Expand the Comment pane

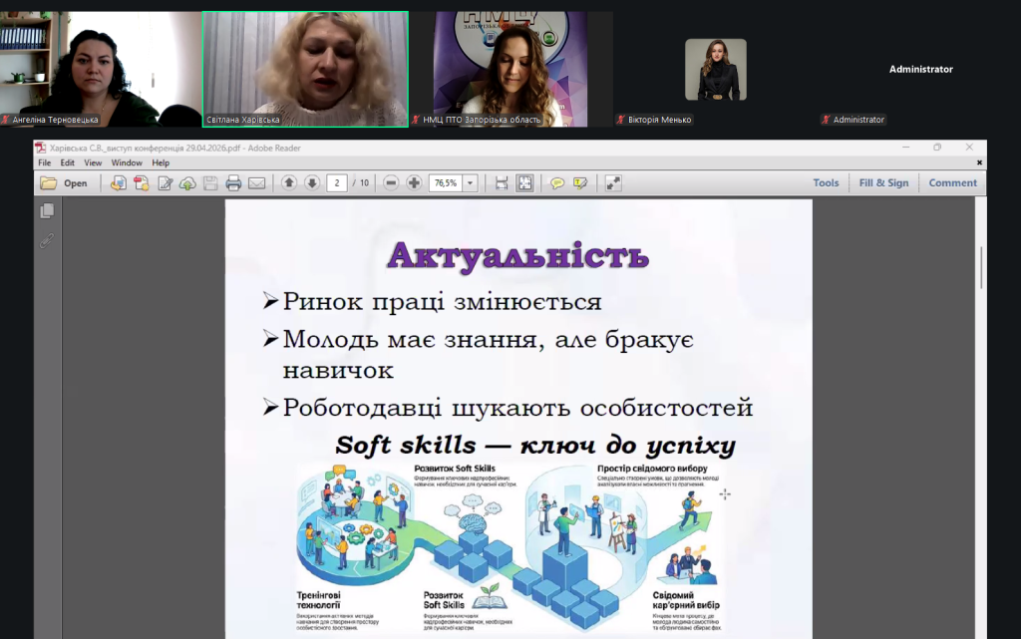tap(952, 183)
